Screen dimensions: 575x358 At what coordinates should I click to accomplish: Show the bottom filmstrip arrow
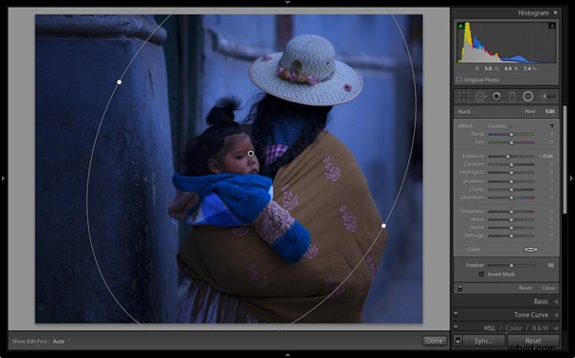(x=287, y=355)
